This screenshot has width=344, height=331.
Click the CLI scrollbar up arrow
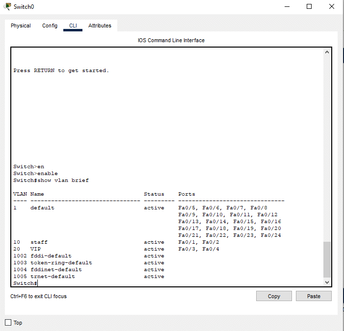(x=327, y=52)
